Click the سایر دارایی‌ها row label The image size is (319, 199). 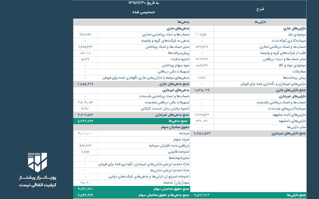click(x=296, y=127)
